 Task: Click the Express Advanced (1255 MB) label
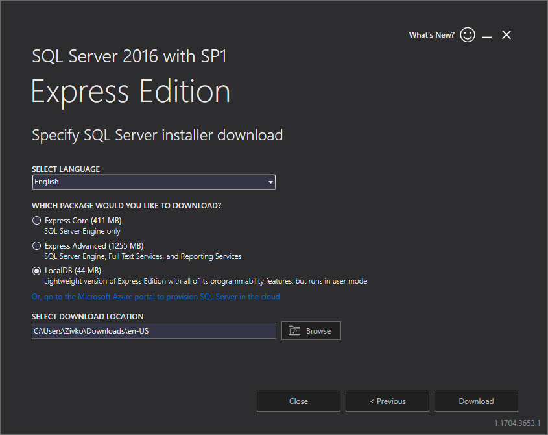tap(94, 246)
